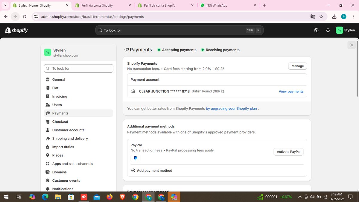The width and height of the screenshot is (359, 202).
Task: Click the Shipping and delivery truck icon
Action: pos(48,139)
